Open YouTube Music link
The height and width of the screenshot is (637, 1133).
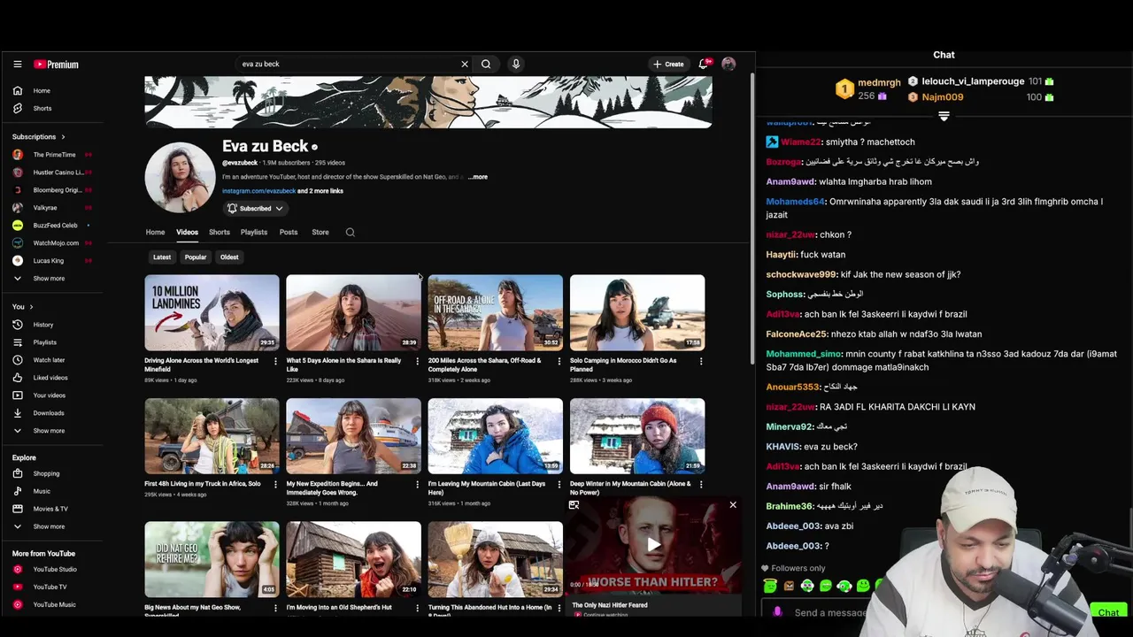point(54,604)
